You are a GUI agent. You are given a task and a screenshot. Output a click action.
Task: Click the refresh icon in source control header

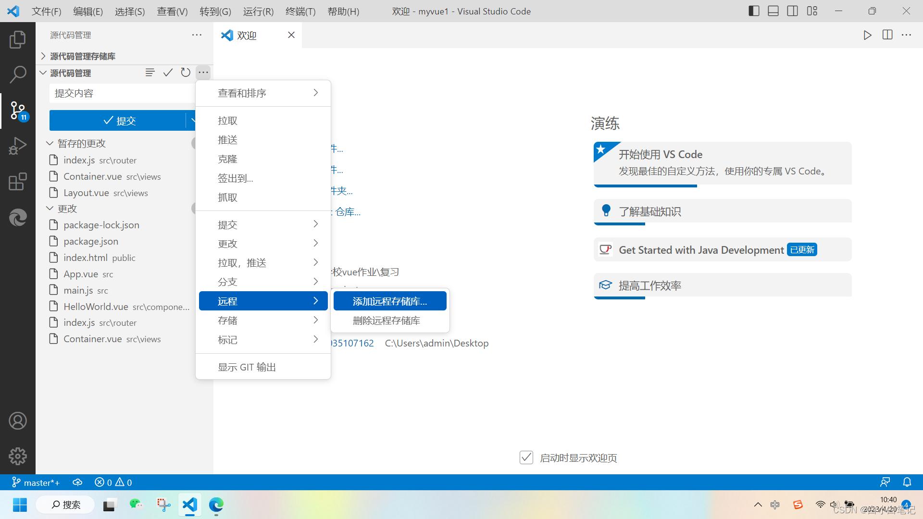186,73
